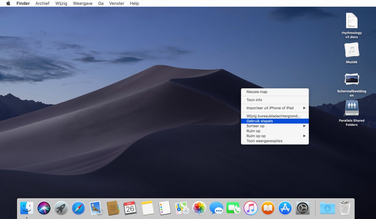Choose Toon info in context menu
The image size is (376, 219).
[275, 100]
